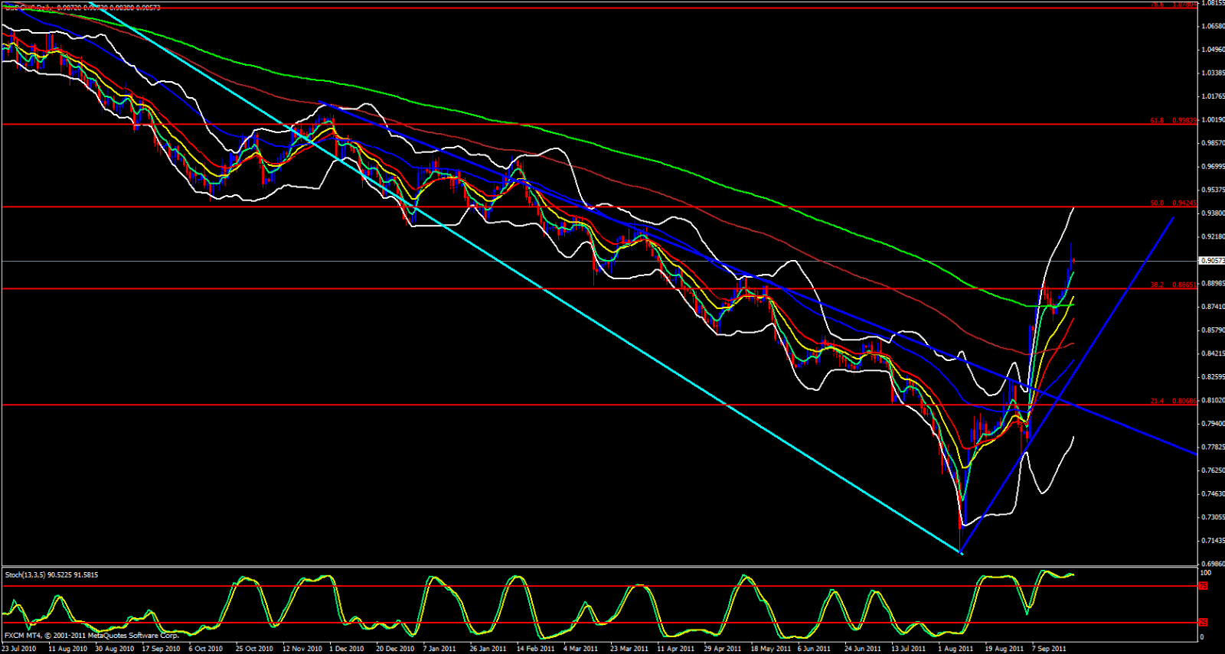This screenshot has height=654, width=1225.
Task: Click the 29 Apr 2011 date label
Action: click(x=723, y=649)
